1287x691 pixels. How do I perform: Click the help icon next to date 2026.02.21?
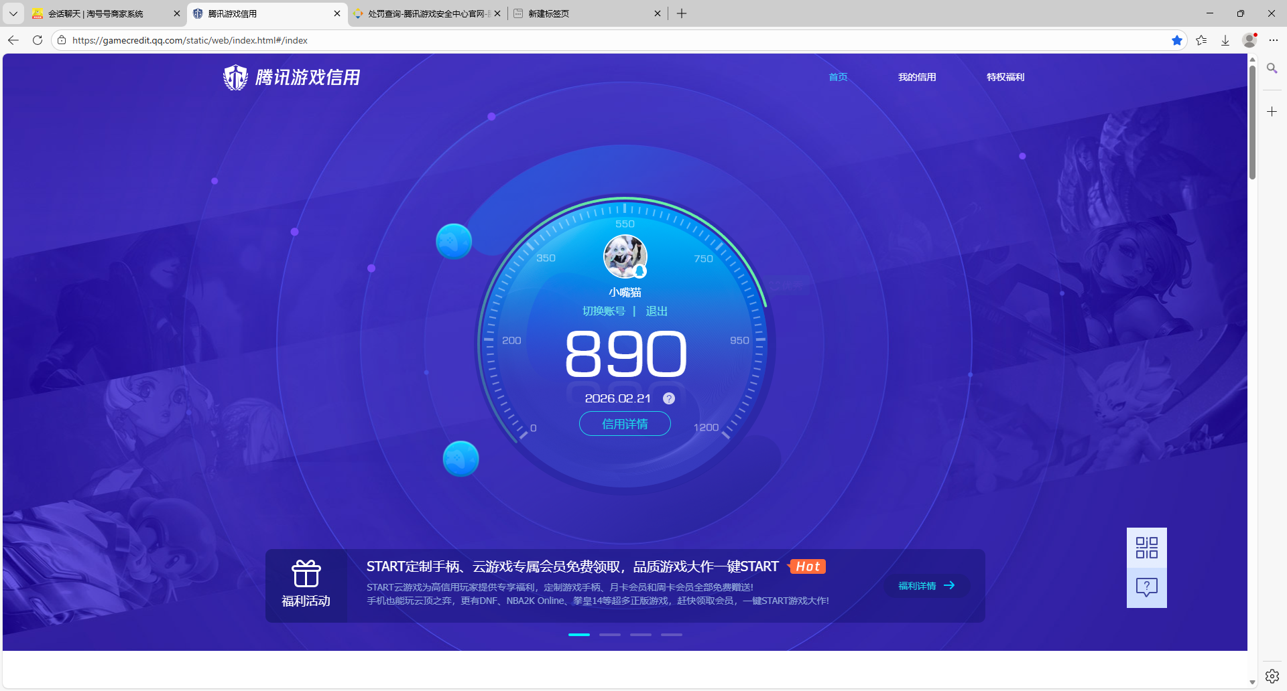[668, 398]
